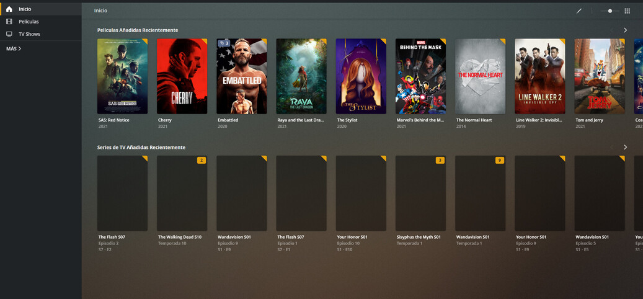Click the S1 · E5 episode label
The width and height of the screenshot is (643, 299).
click(582, 249)
